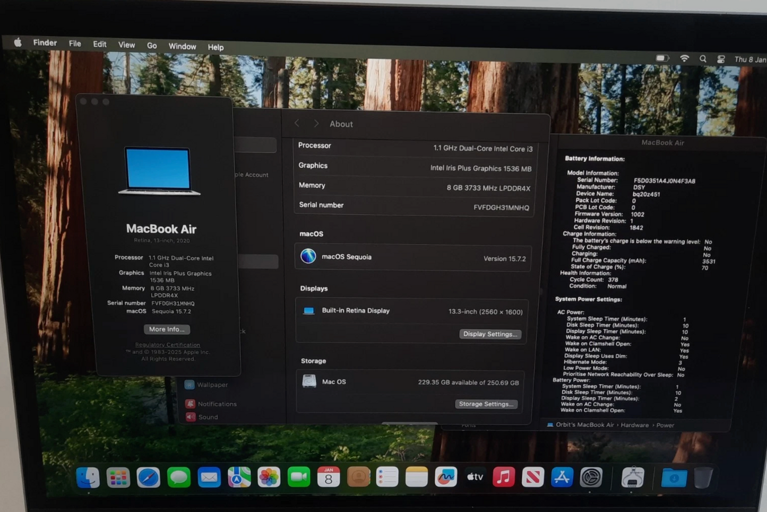Open System Information chip icon in Dock
This screenshot has width=767, height=512.
(x=633, y=478)
